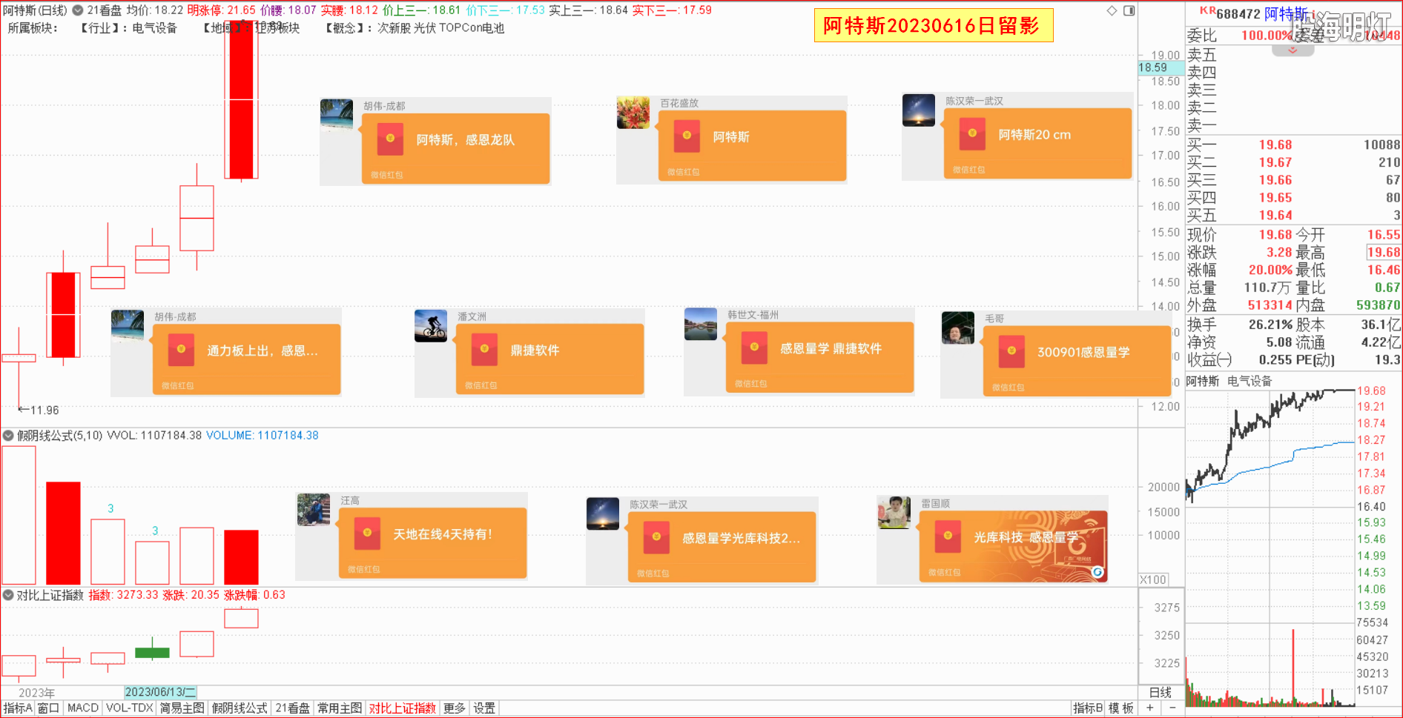Switch to the 窗口 tab

coord(48,708)
